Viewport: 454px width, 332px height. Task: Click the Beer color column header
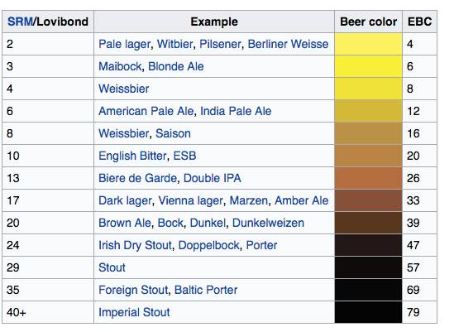click(368, 22)
